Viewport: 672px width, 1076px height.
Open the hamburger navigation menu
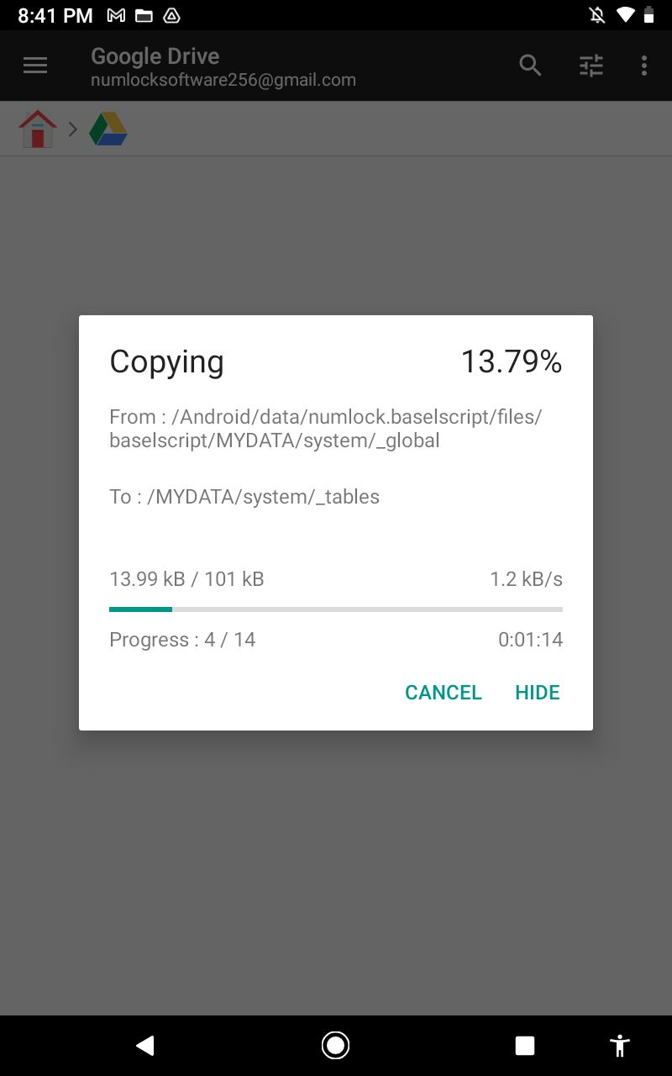tap(35, 66)
